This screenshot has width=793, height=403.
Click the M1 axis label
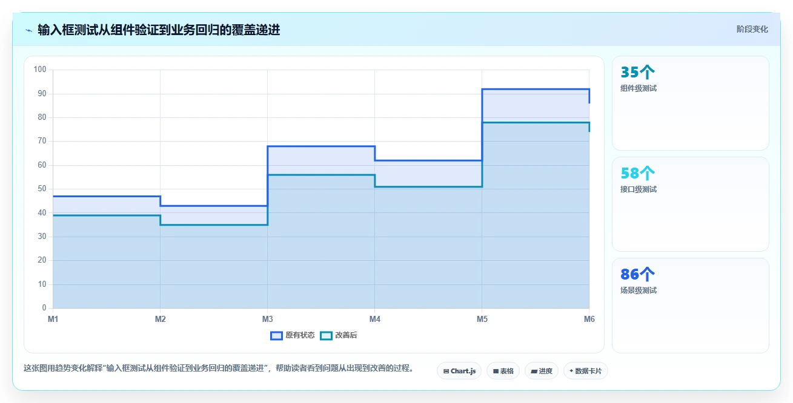coord(53,319)
